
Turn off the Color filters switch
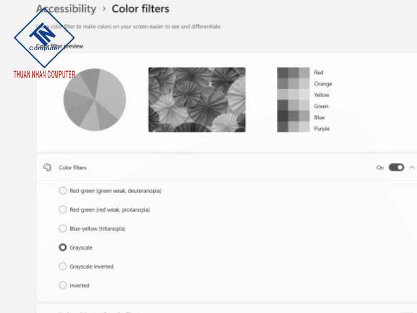(x=396, y=167)
